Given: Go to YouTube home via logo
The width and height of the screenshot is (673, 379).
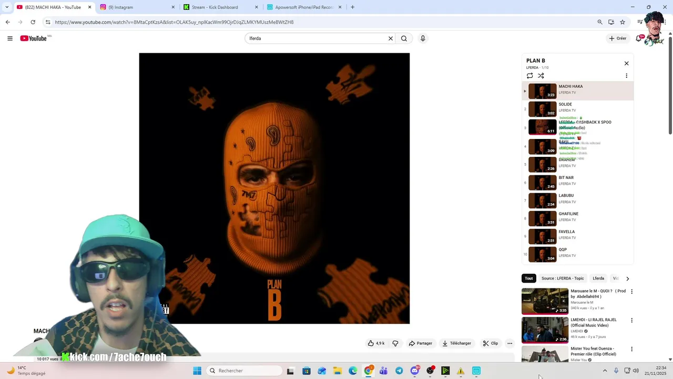Looking at the screenshot, I should coord(33,38).
